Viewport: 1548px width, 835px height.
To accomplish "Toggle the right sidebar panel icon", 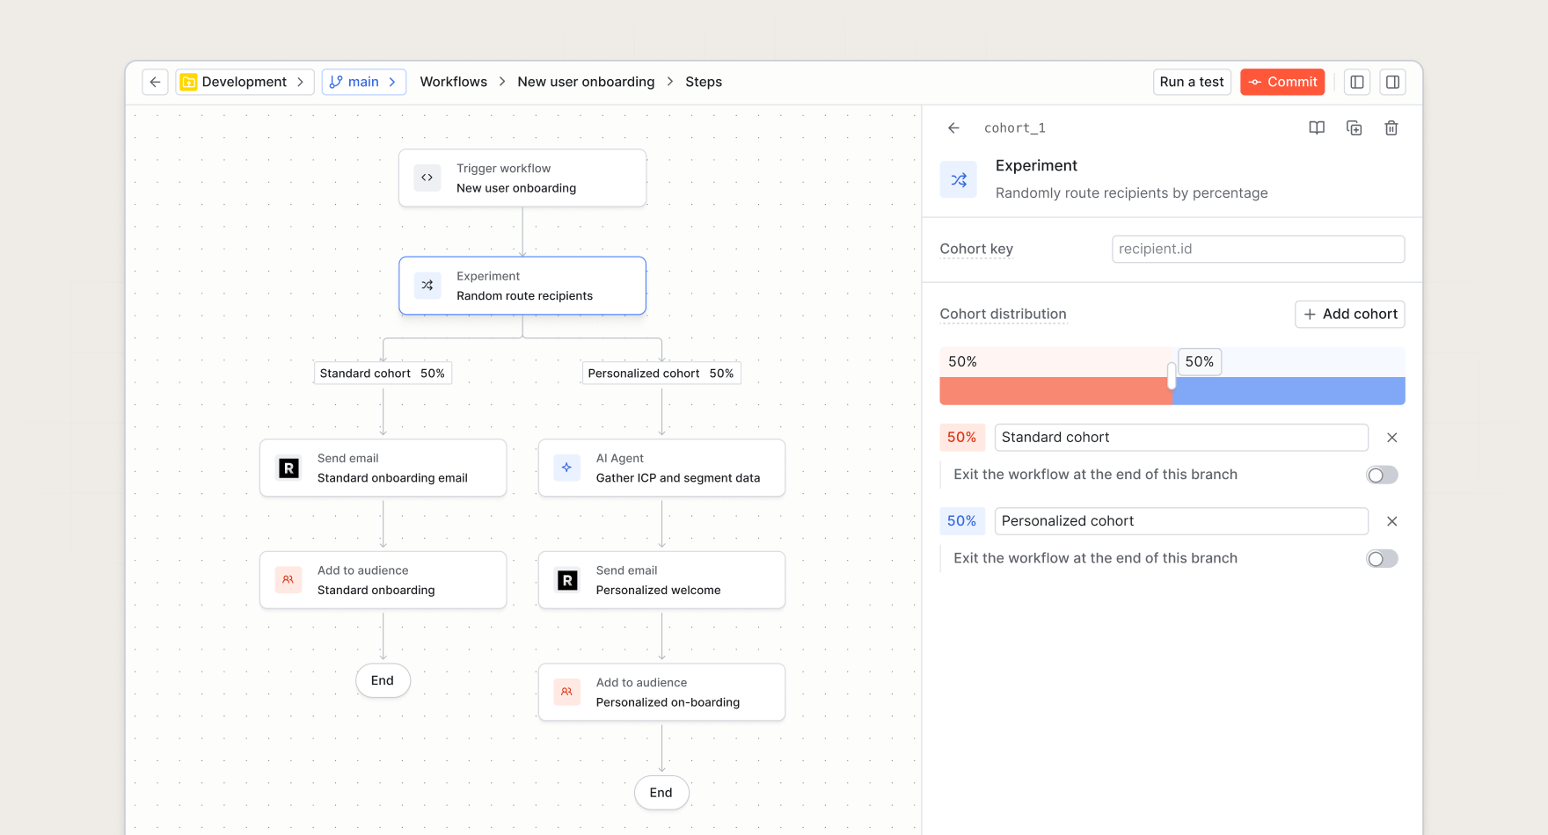I will 1392,82.
